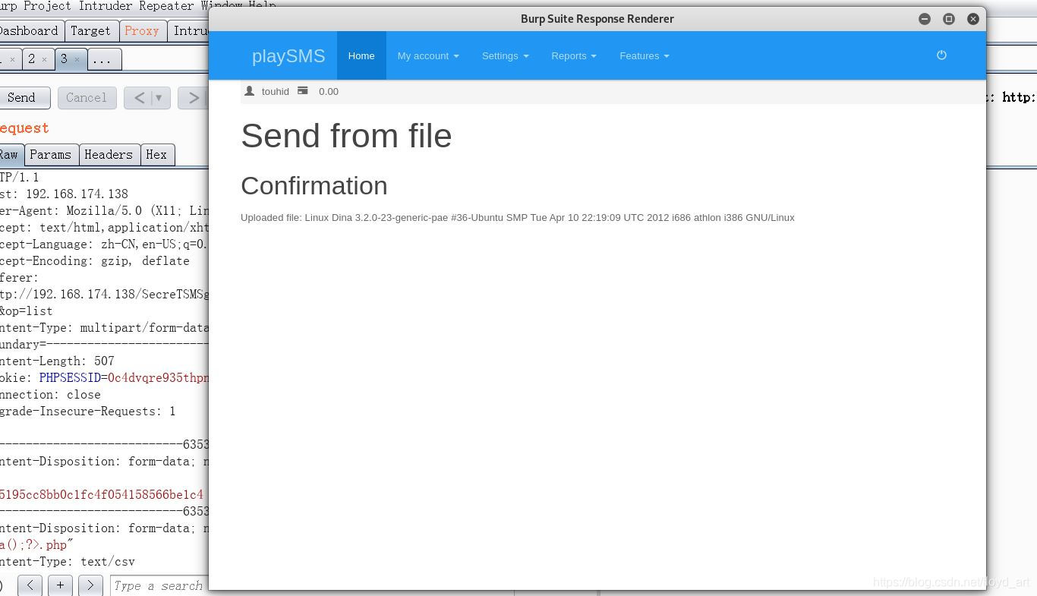The height and width of the screenshot is (596, 1037).
Task: Open the Repeater menu in Burp
Action: tap(166, 6)
